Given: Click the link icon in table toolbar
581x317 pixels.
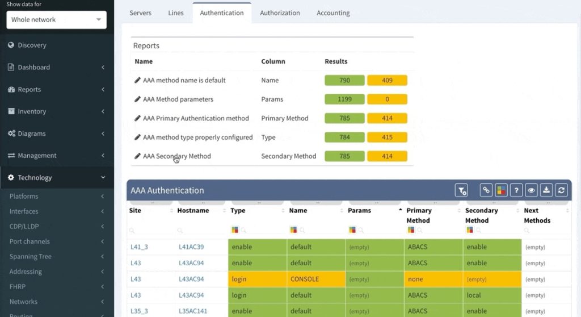Looking at the screenshot, I should click(x=486, y=190).
